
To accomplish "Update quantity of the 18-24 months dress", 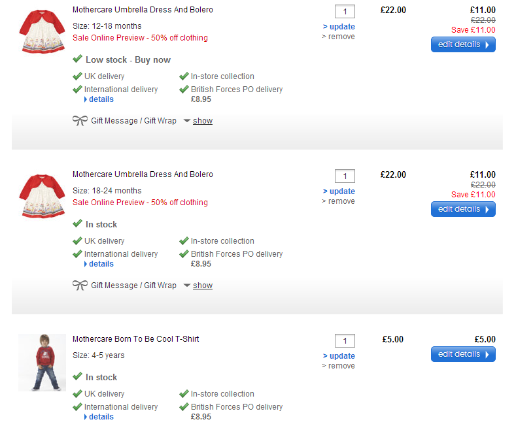I will pyautogui.click(x=339, y=191).
